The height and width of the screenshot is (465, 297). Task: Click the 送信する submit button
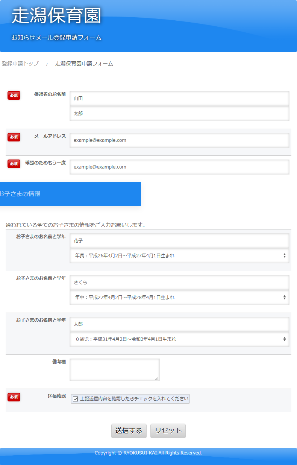click(x=129, y=431)
